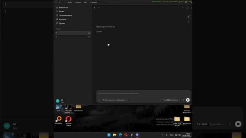Click the MTA San Andreas 1.6 desktop shortcut
This screenshot has width=246, height=138.
(68, 109)
